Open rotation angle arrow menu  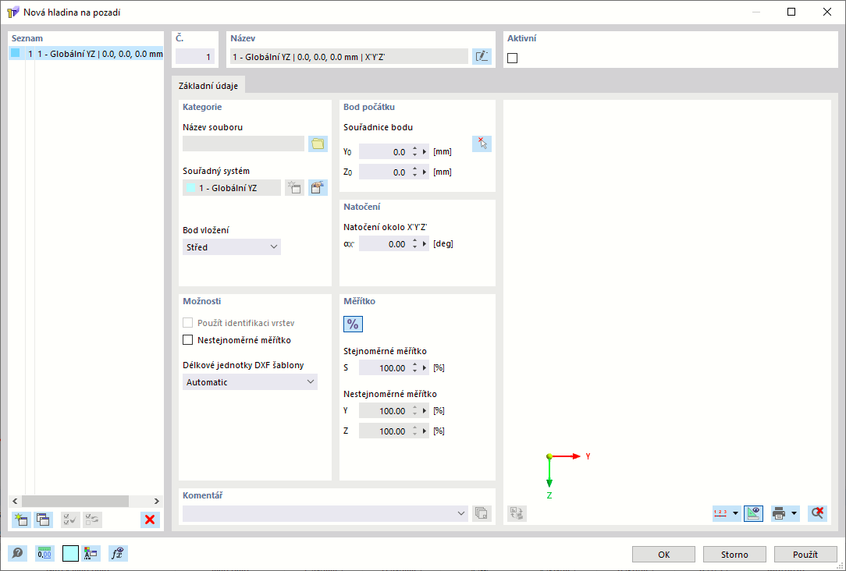425,244
